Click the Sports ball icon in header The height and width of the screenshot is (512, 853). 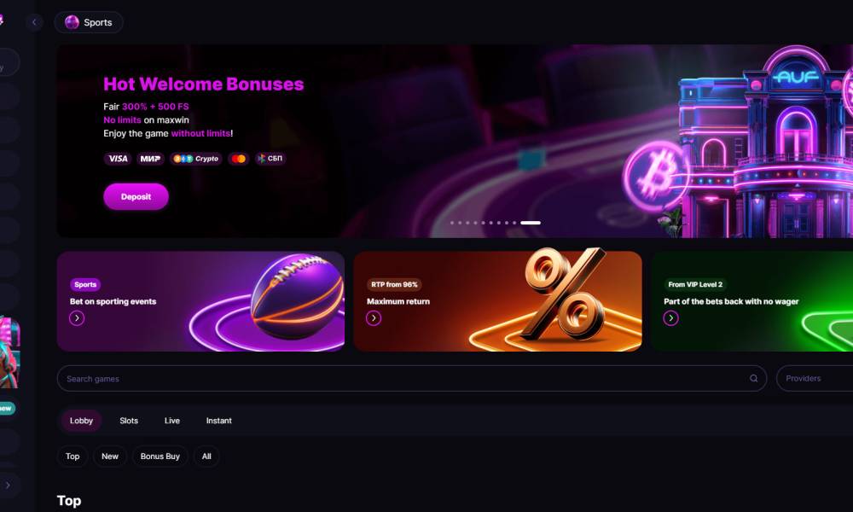[72, 22]
